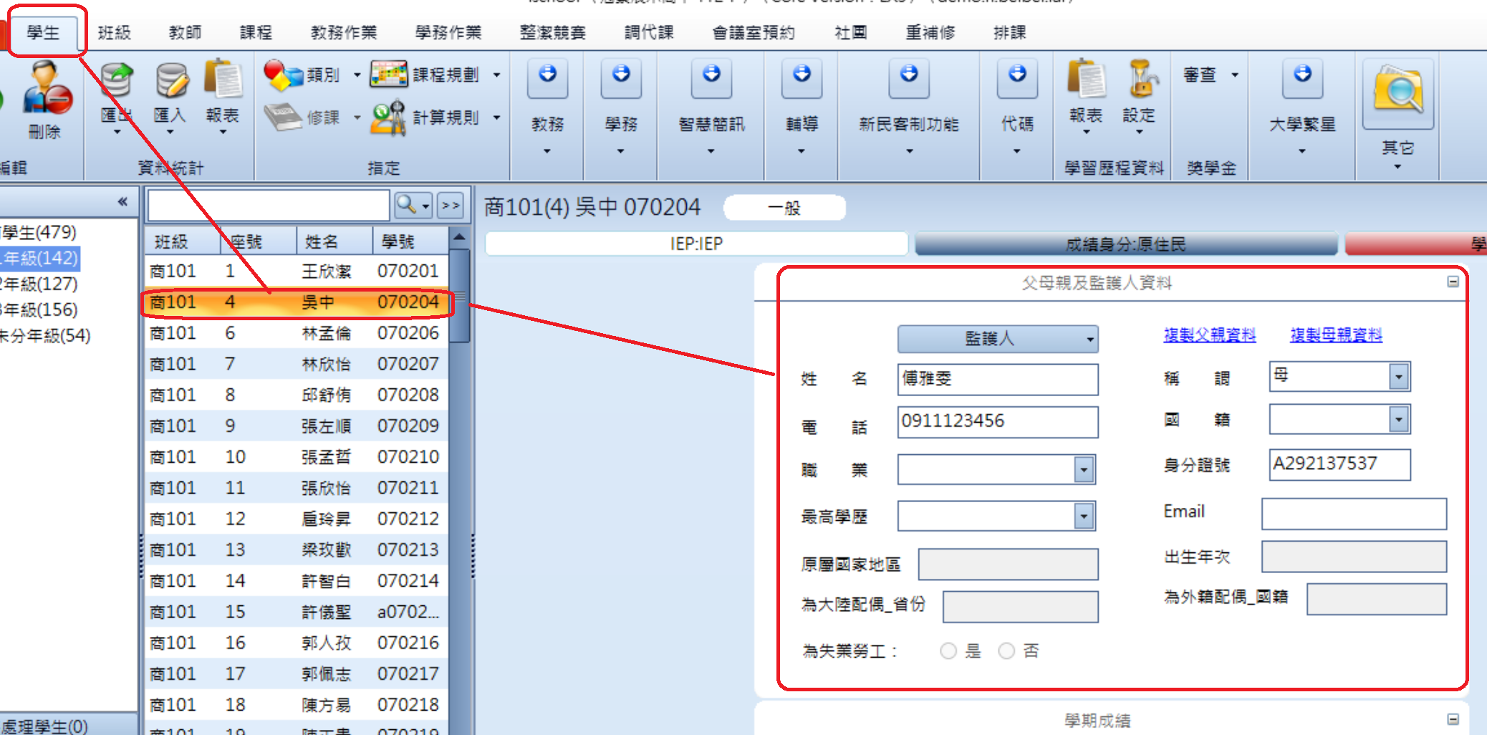Click the 修課 course enrollment icon
The height and width of the screenshot is (735, 1487).
[284, 117]
